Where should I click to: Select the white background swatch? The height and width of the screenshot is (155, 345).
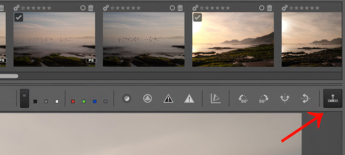coord(57,101)
